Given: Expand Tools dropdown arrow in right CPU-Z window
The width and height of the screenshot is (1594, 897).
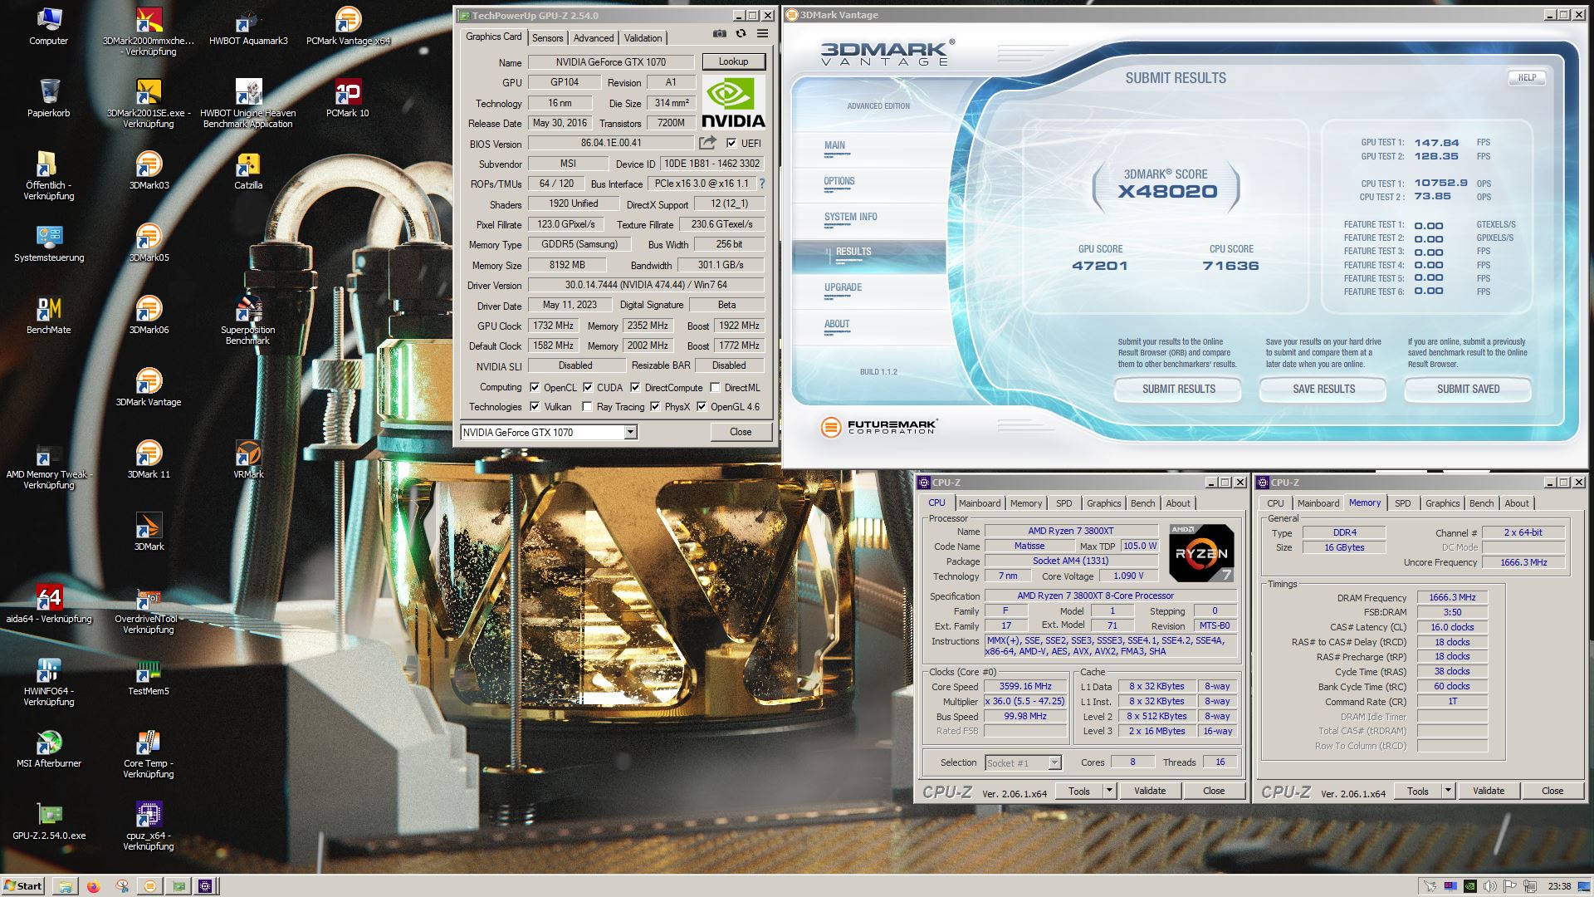Looking at the screenshot, I should pos(1448,791).
